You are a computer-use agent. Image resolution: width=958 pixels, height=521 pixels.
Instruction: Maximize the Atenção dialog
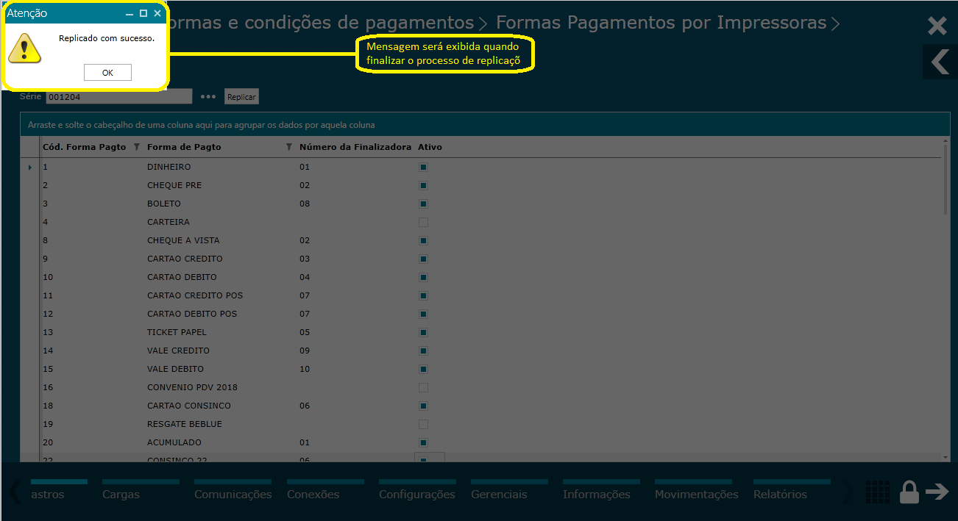click(x=143, y=13)
